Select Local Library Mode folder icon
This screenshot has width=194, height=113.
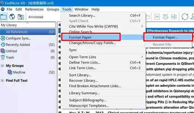4,17
